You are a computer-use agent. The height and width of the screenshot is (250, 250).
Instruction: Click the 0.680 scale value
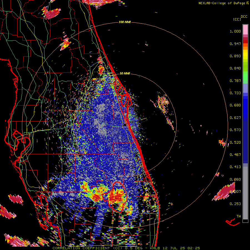coord(235,105)
